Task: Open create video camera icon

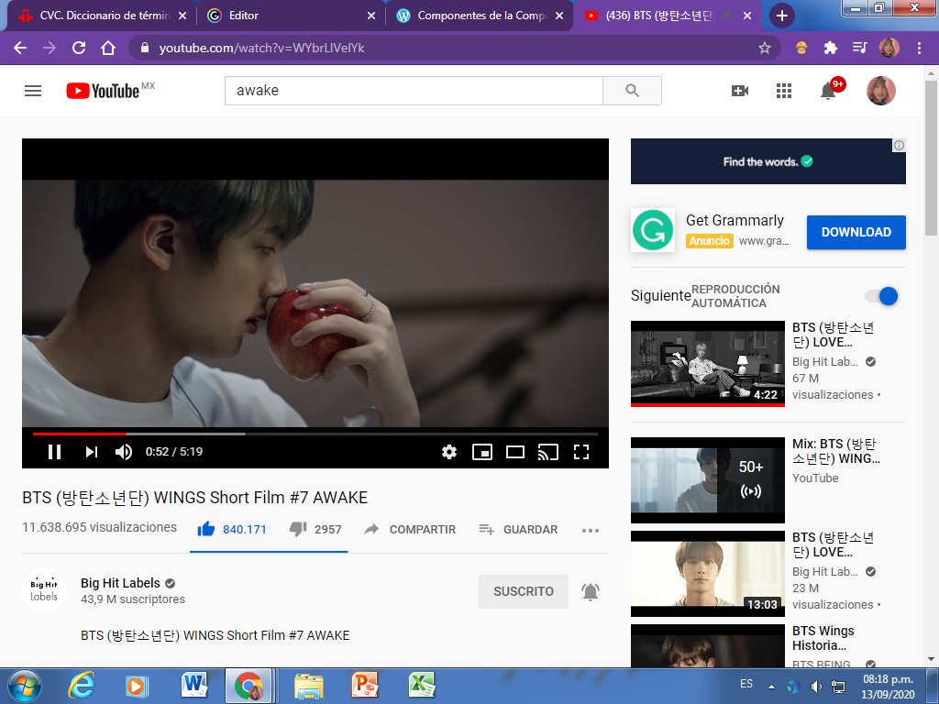Action: [x=740, y=91]
